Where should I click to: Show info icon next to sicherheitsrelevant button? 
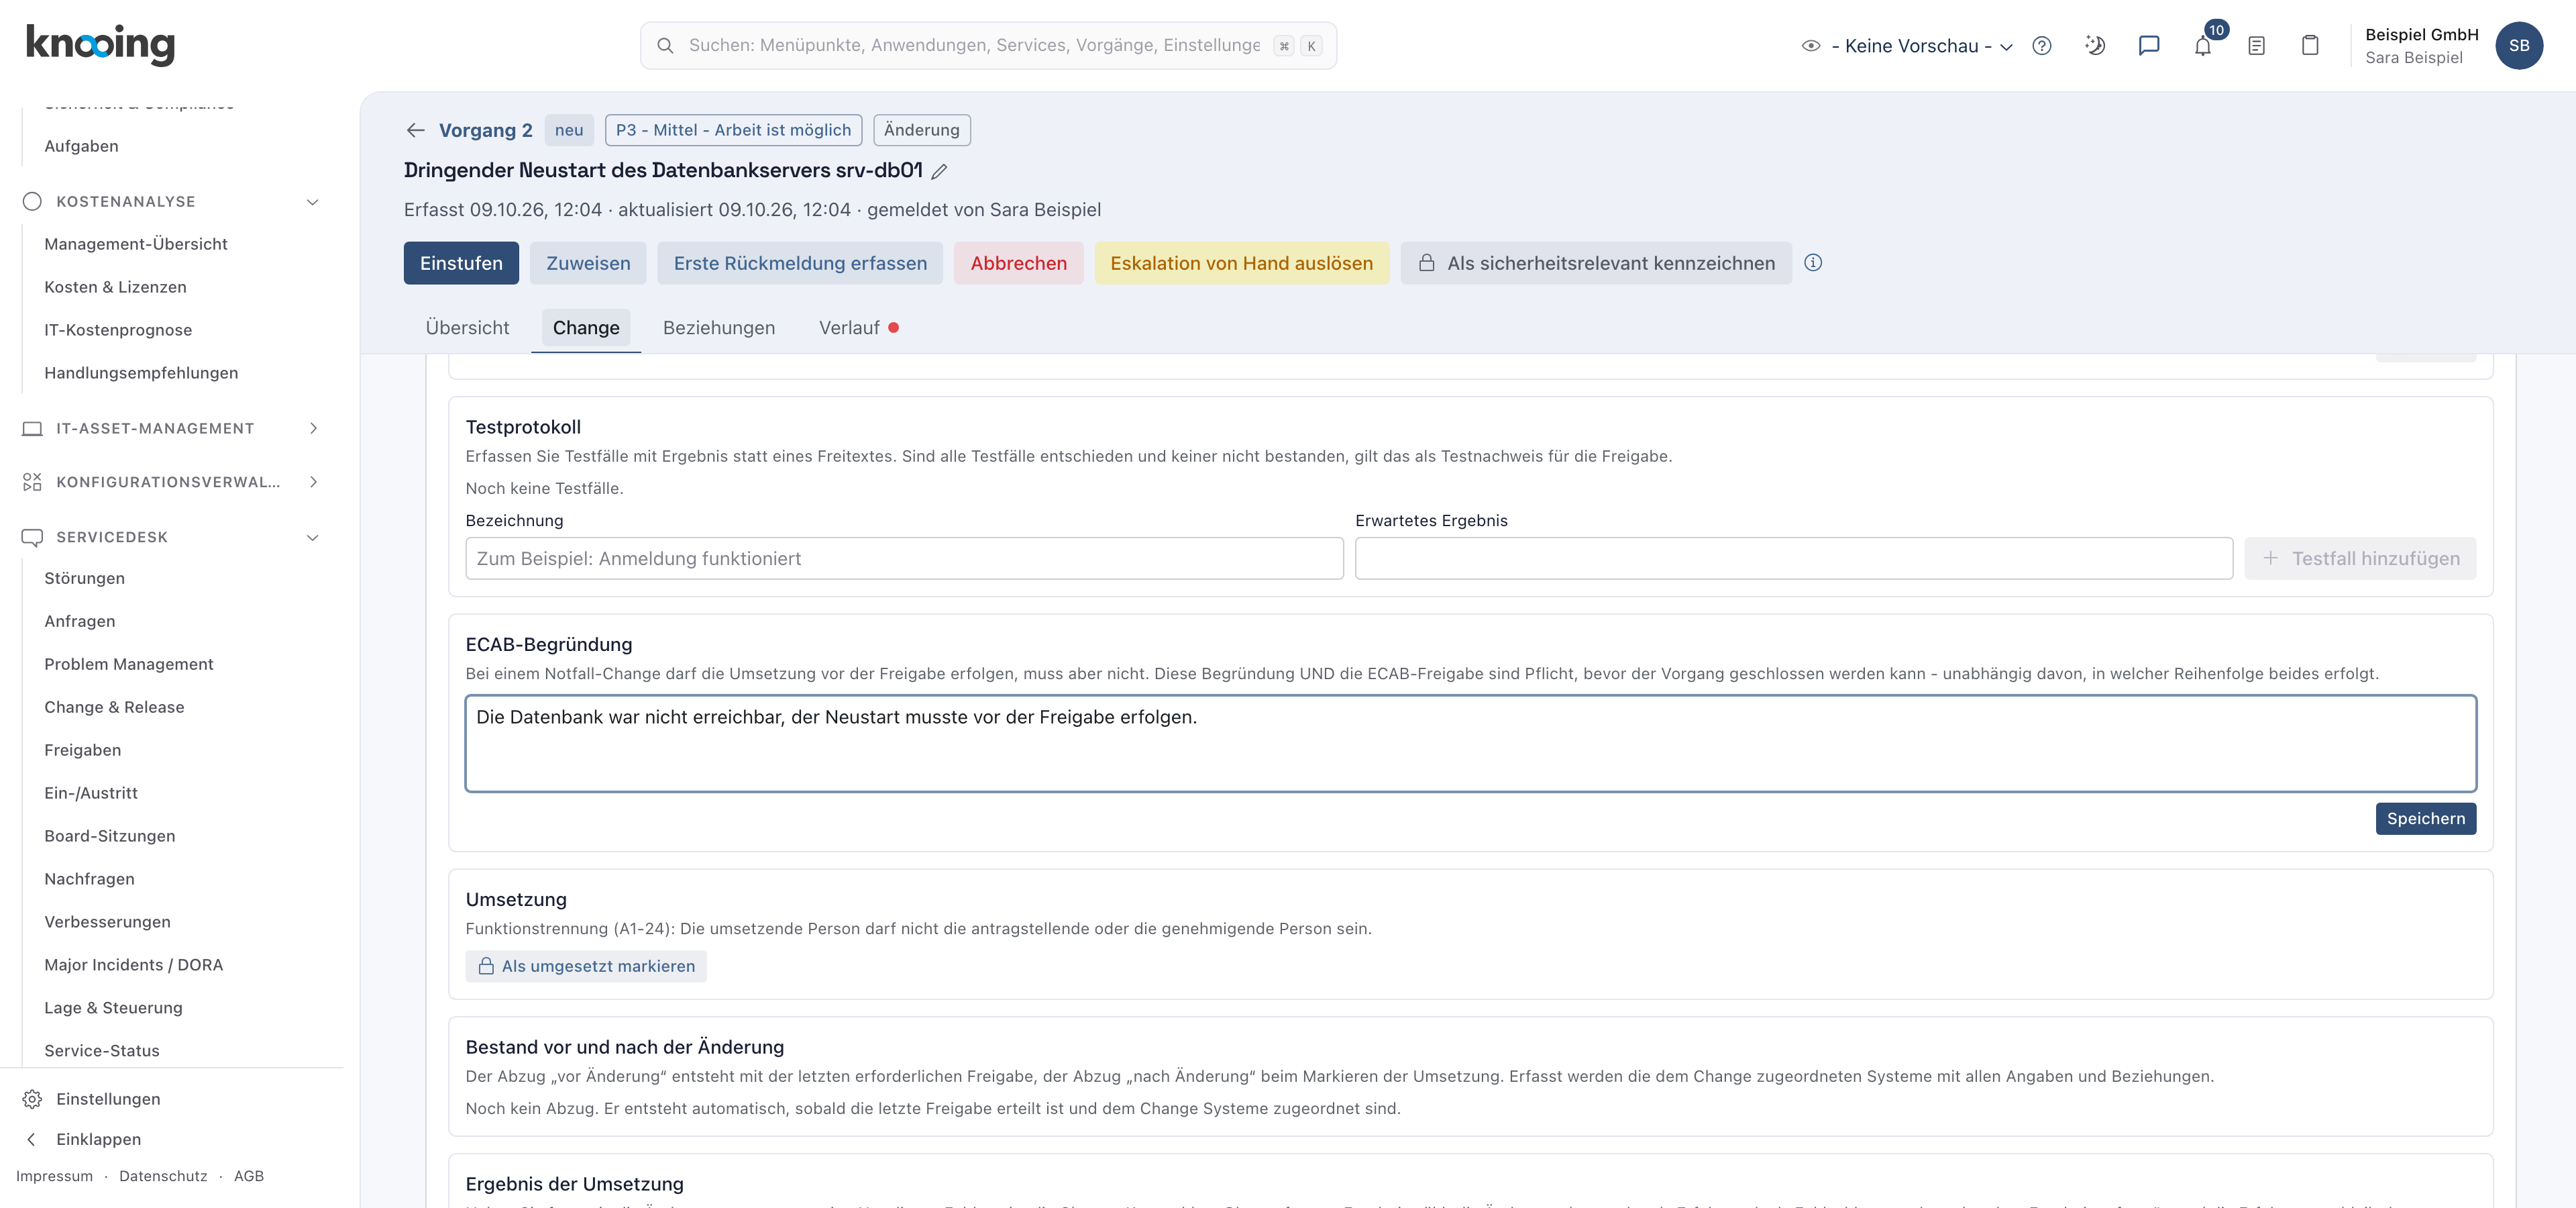pos(1813,263)
